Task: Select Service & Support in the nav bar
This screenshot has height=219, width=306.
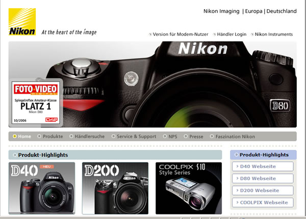Action: [136, 136]
